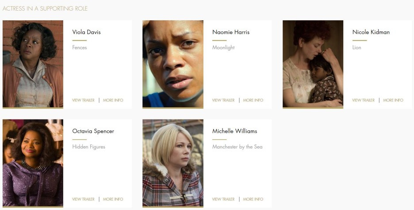Open Naomie Harris nominee photo
414x210 pixels.
click(173, 64)
